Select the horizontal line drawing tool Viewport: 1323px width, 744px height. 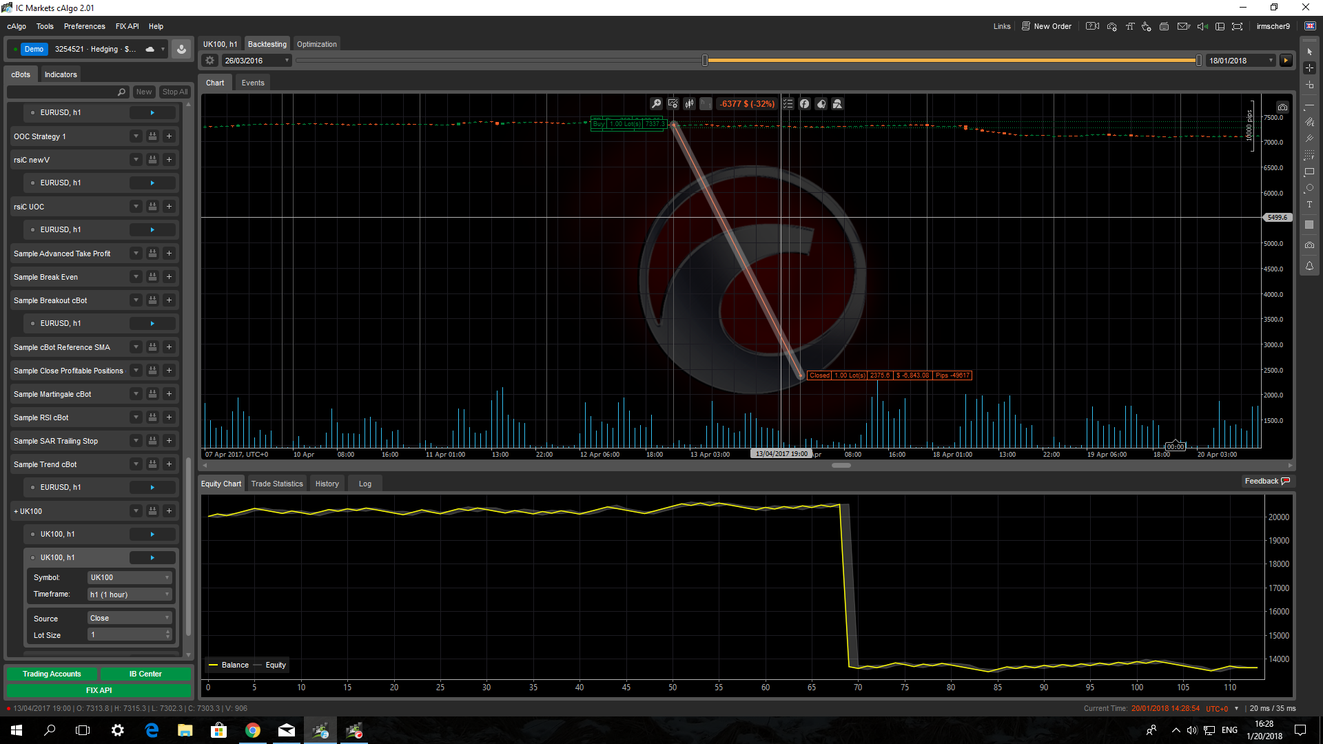[1309, 105]
